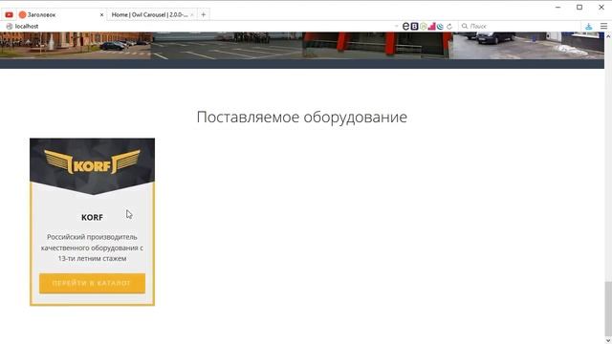This screenshot has height=344, width=612.
Task: Open the downloads panel
Action: click(589, 26)
